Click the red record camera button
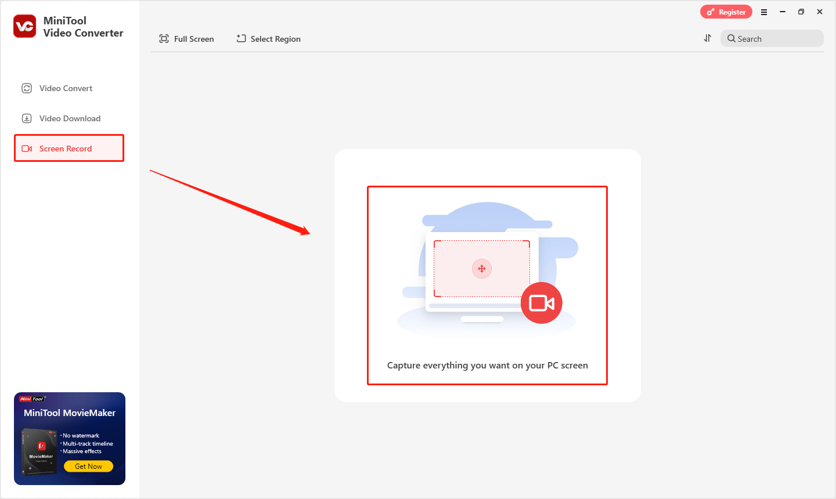Screen dimensions: 836x499 click(542, 303)
